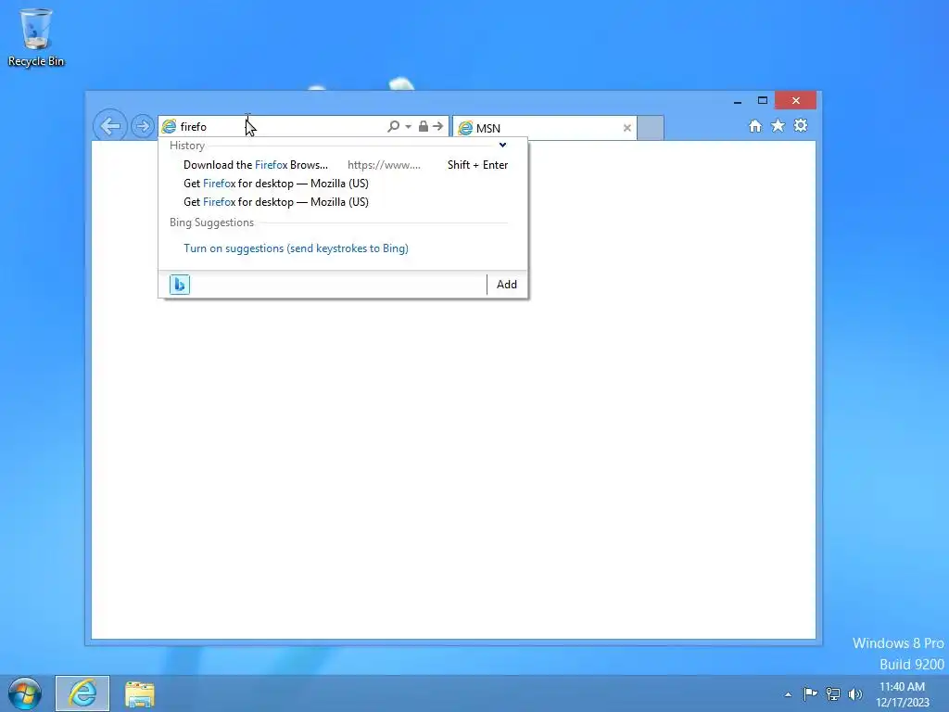
Task: Open a new blank tab
Action: click(x=651, y=128)
